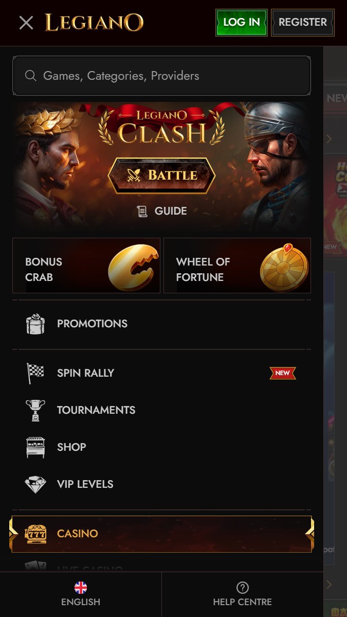This screenshot has height=617, width=347.
Task: Click the Spin Rally checkered flag icon
Action: (x=35, y=373)
